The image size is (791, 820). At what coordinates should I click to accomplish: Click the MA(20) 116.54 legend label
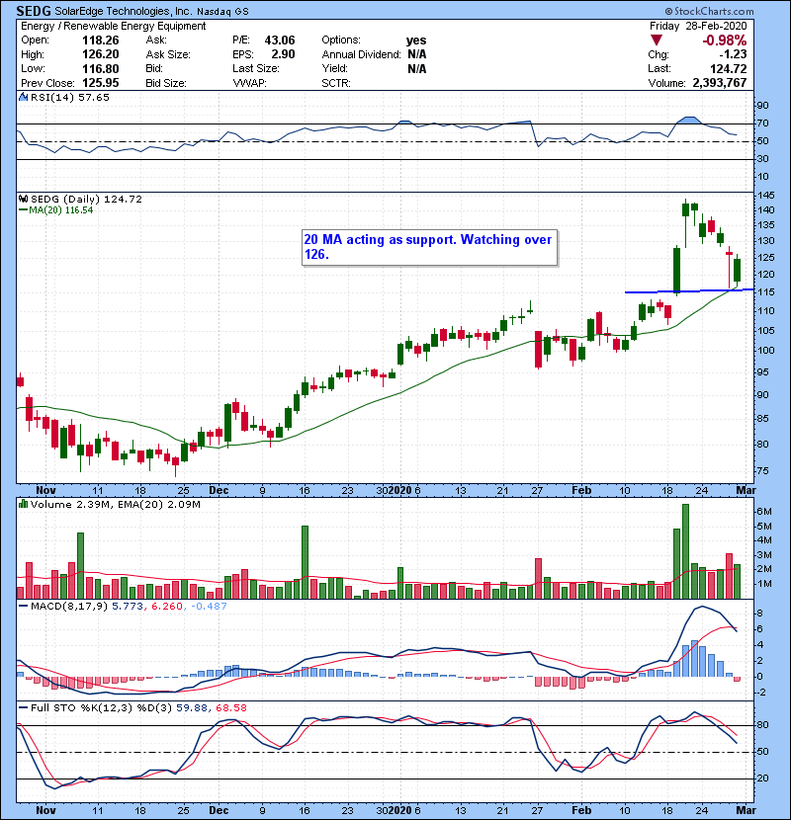[x=56, y=210]
